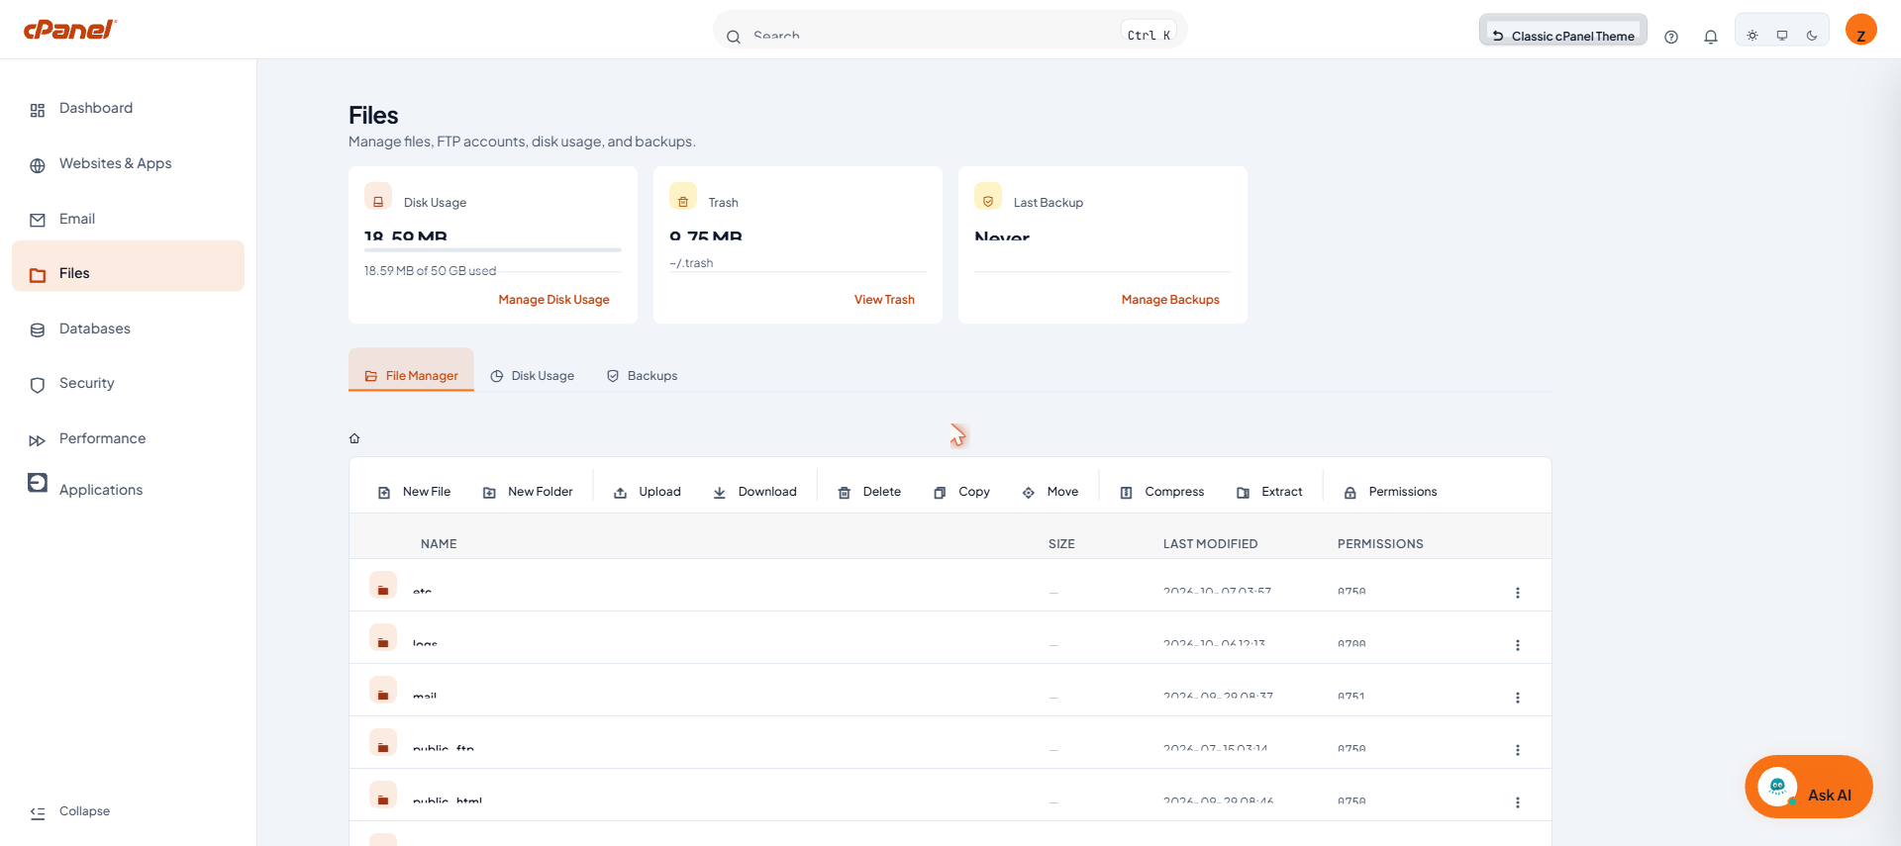Collapse the left sidebar
This screenshot has height=846, width=1901.
coord(69,811)
